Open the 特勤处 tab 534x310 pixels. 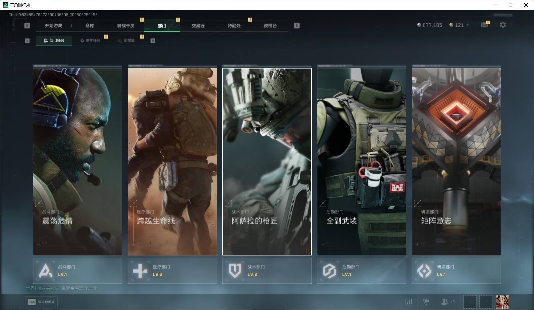(x=234, y=26)
